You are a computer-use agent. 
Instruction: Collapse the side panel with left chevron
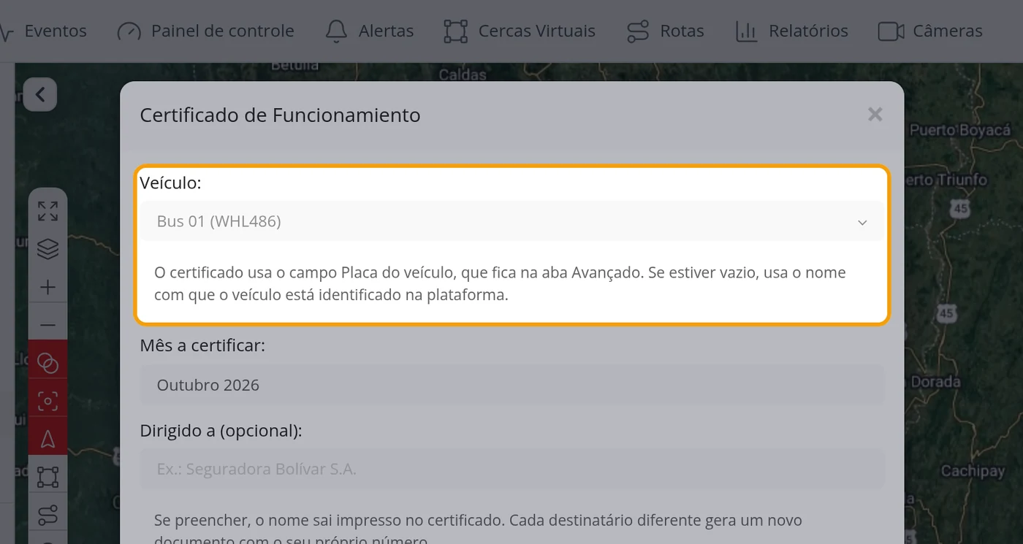pyautogui.click(x=40, y=94)
